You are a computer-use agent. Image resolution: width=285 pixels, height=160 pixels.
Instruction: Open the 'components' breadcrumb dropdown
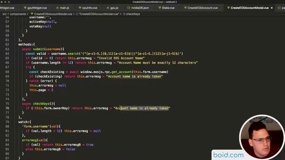(x=18, y=14)
